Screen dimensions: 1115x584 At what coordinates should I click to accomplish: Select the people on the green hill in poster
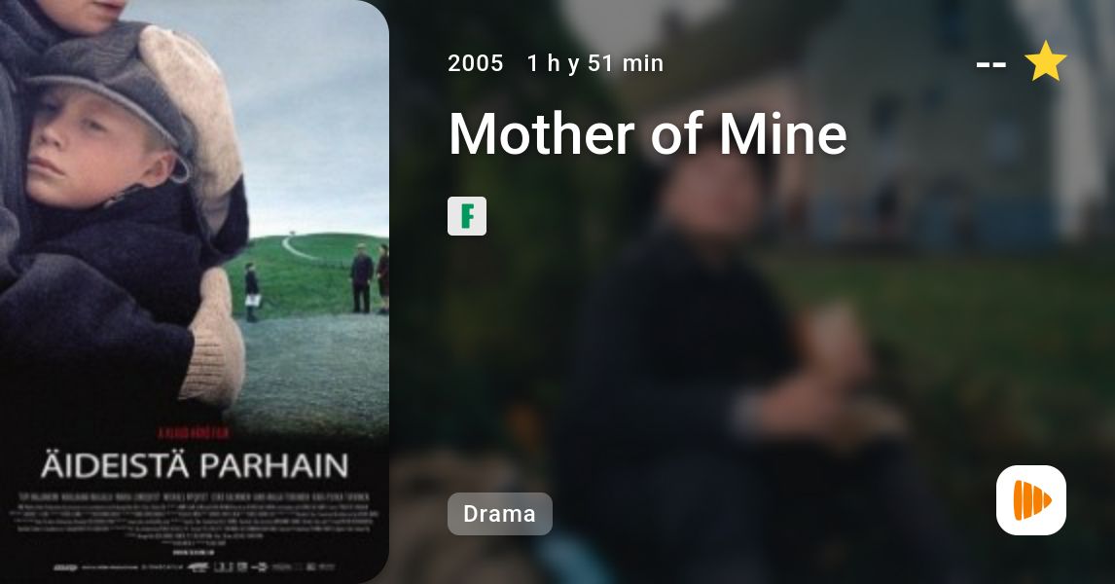point(370,278)
